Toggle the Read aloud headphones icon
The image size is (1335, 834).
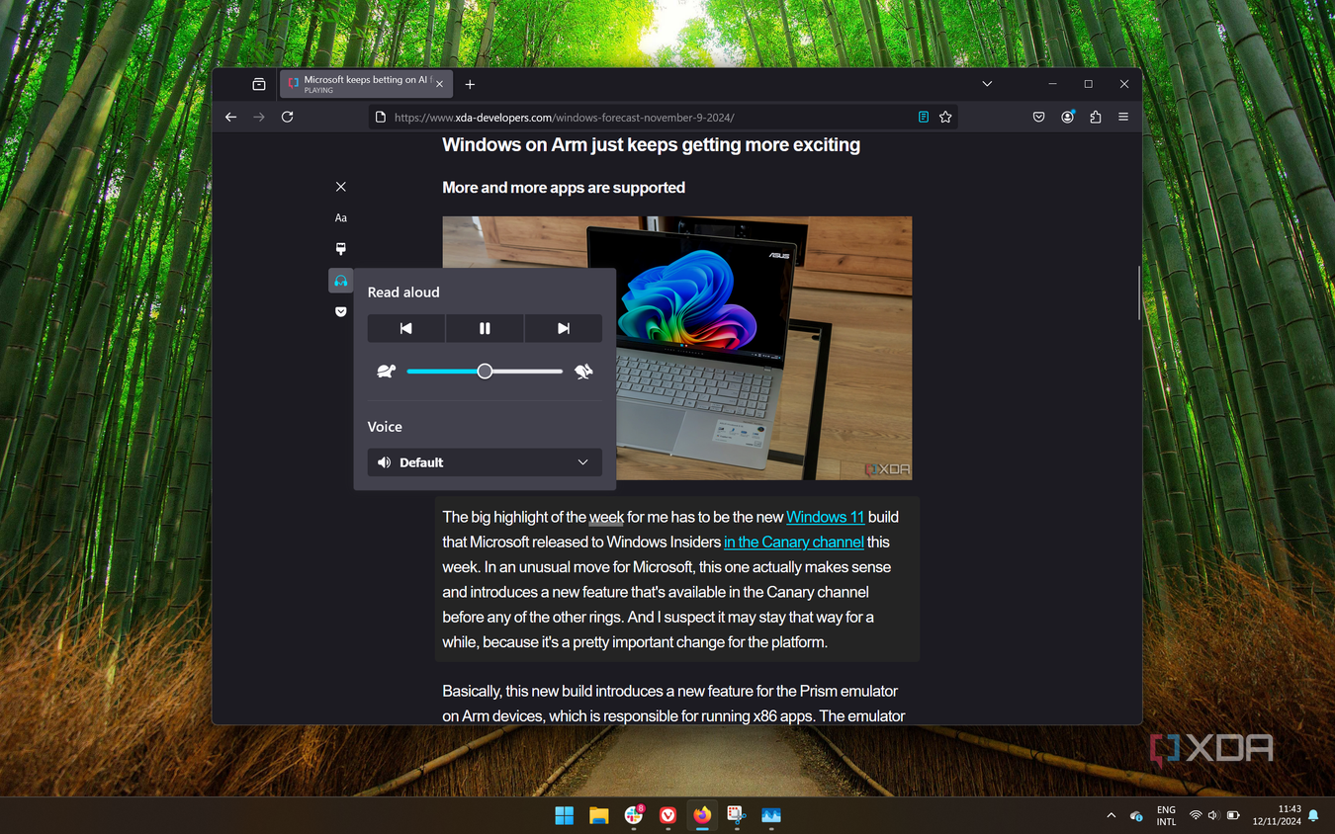point(340,281)
